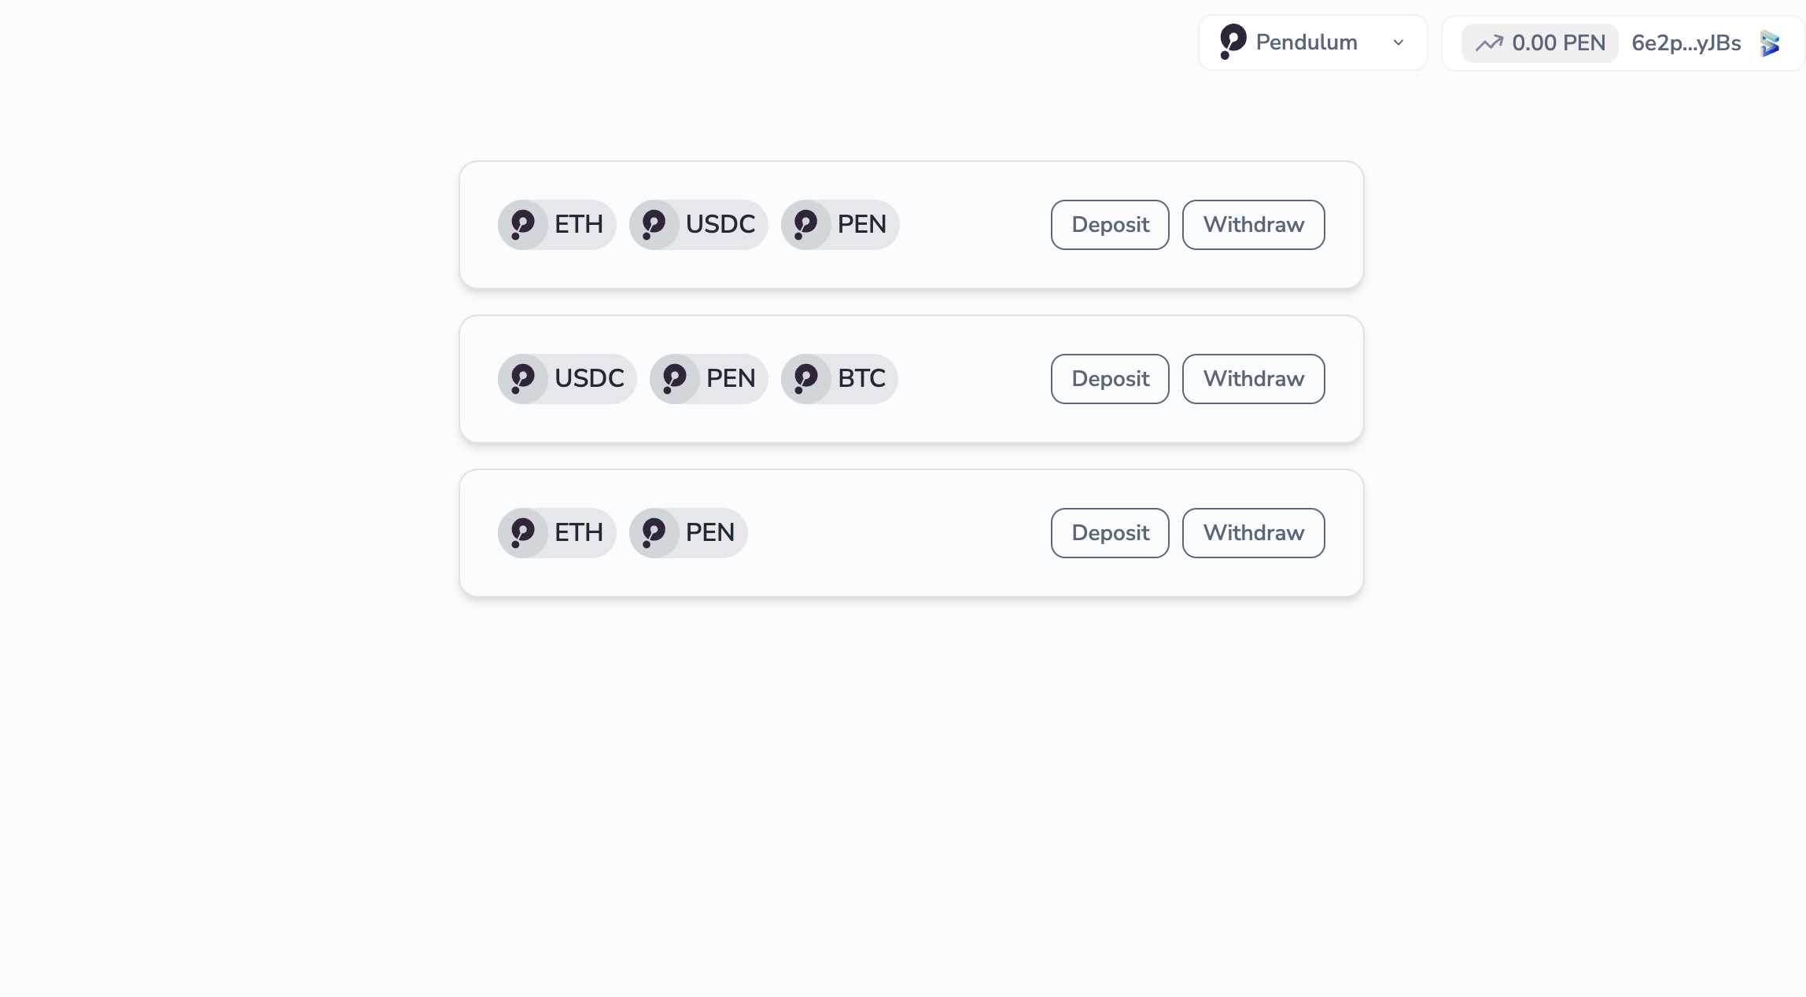Image resolution: width=1806 pixels, height=997 pixels.
Task: Open the wallet account menu via 6e2p...yJBs
Action: [x=1686, y=43]
